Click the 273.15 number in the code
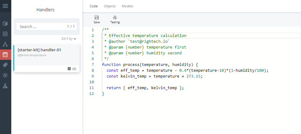Screen dimensions: 301x134 (x=193, y=76)
